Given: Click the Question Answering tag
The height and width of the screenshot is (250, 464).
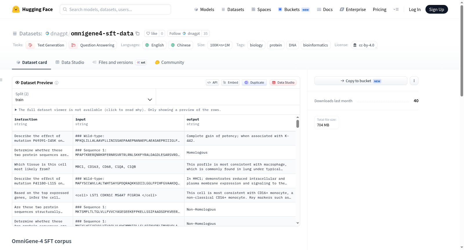Looking at the screenshot, I should (x=93, y=45).
